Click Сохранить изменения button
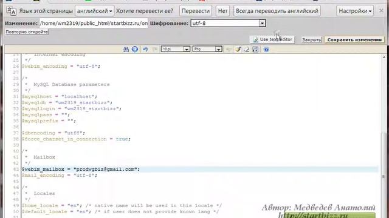This screenshot has height=218, width=389. tap(354, 40)
